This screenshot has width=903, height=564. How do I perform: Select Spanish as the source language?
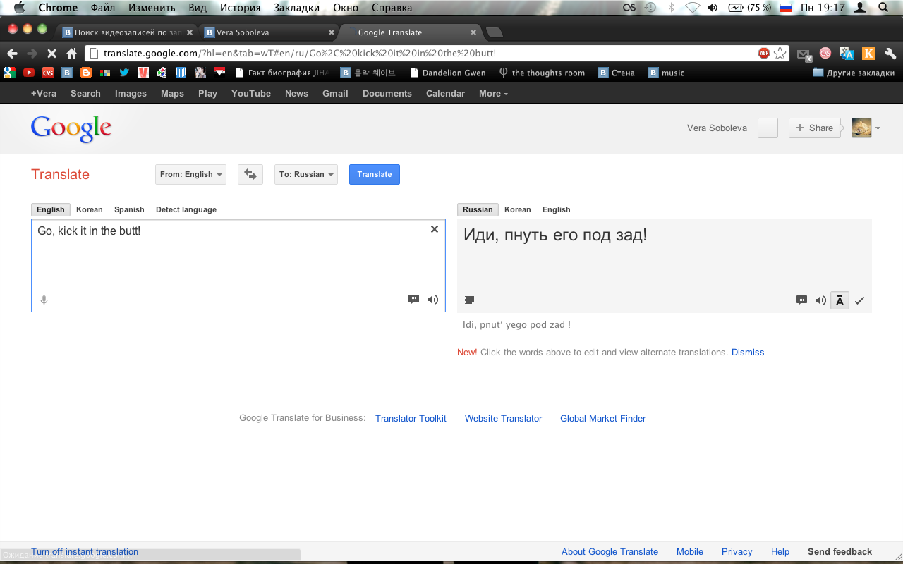(x=129, y=209)
